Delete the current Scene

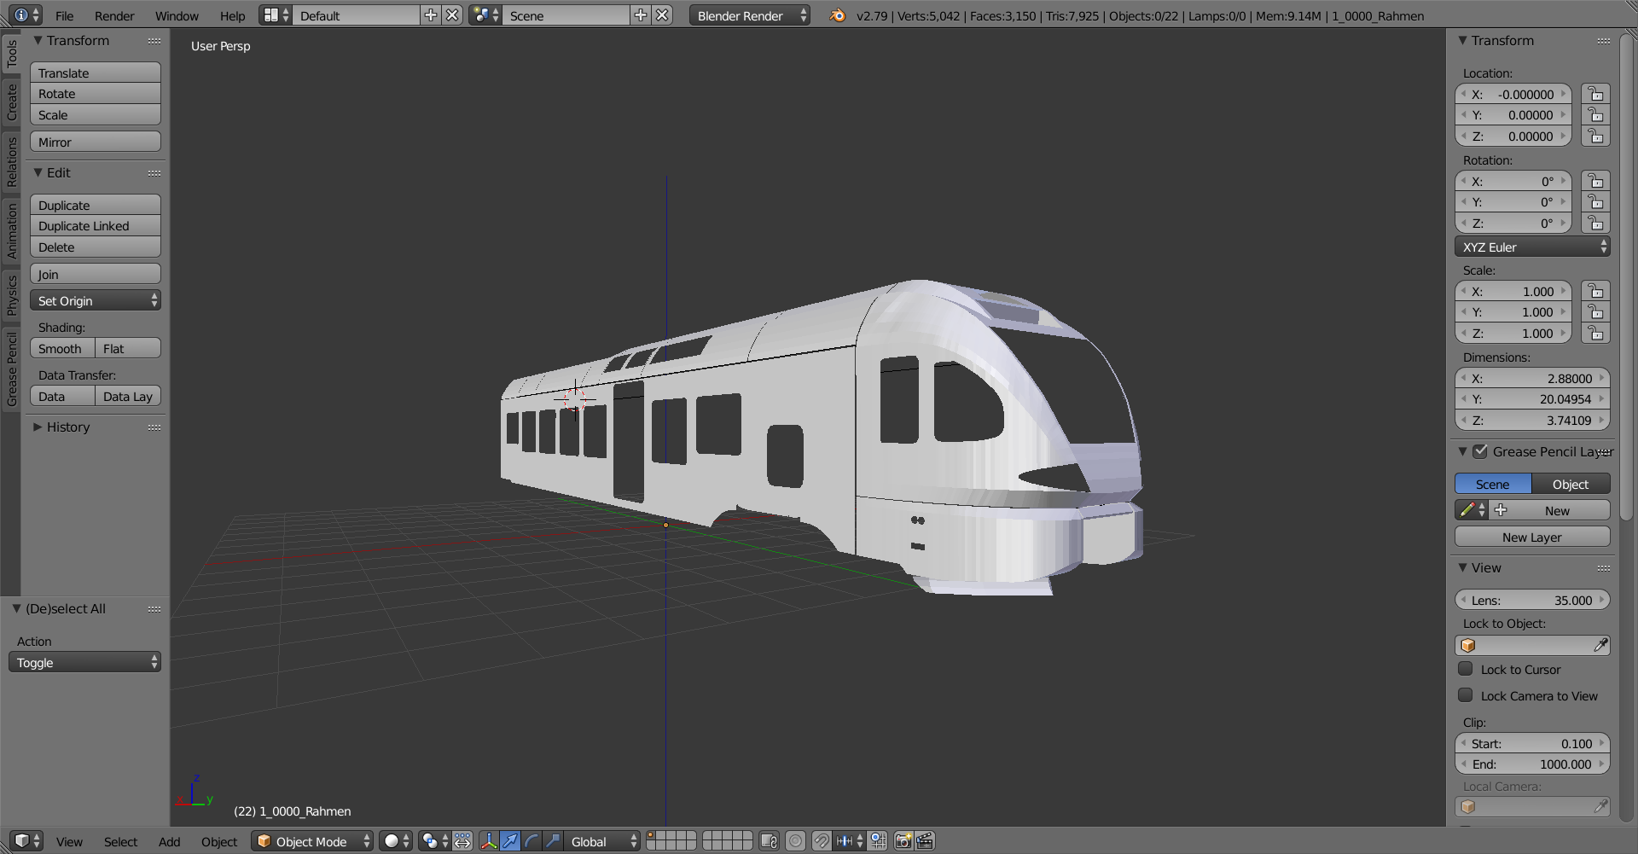tap(662, 15)
